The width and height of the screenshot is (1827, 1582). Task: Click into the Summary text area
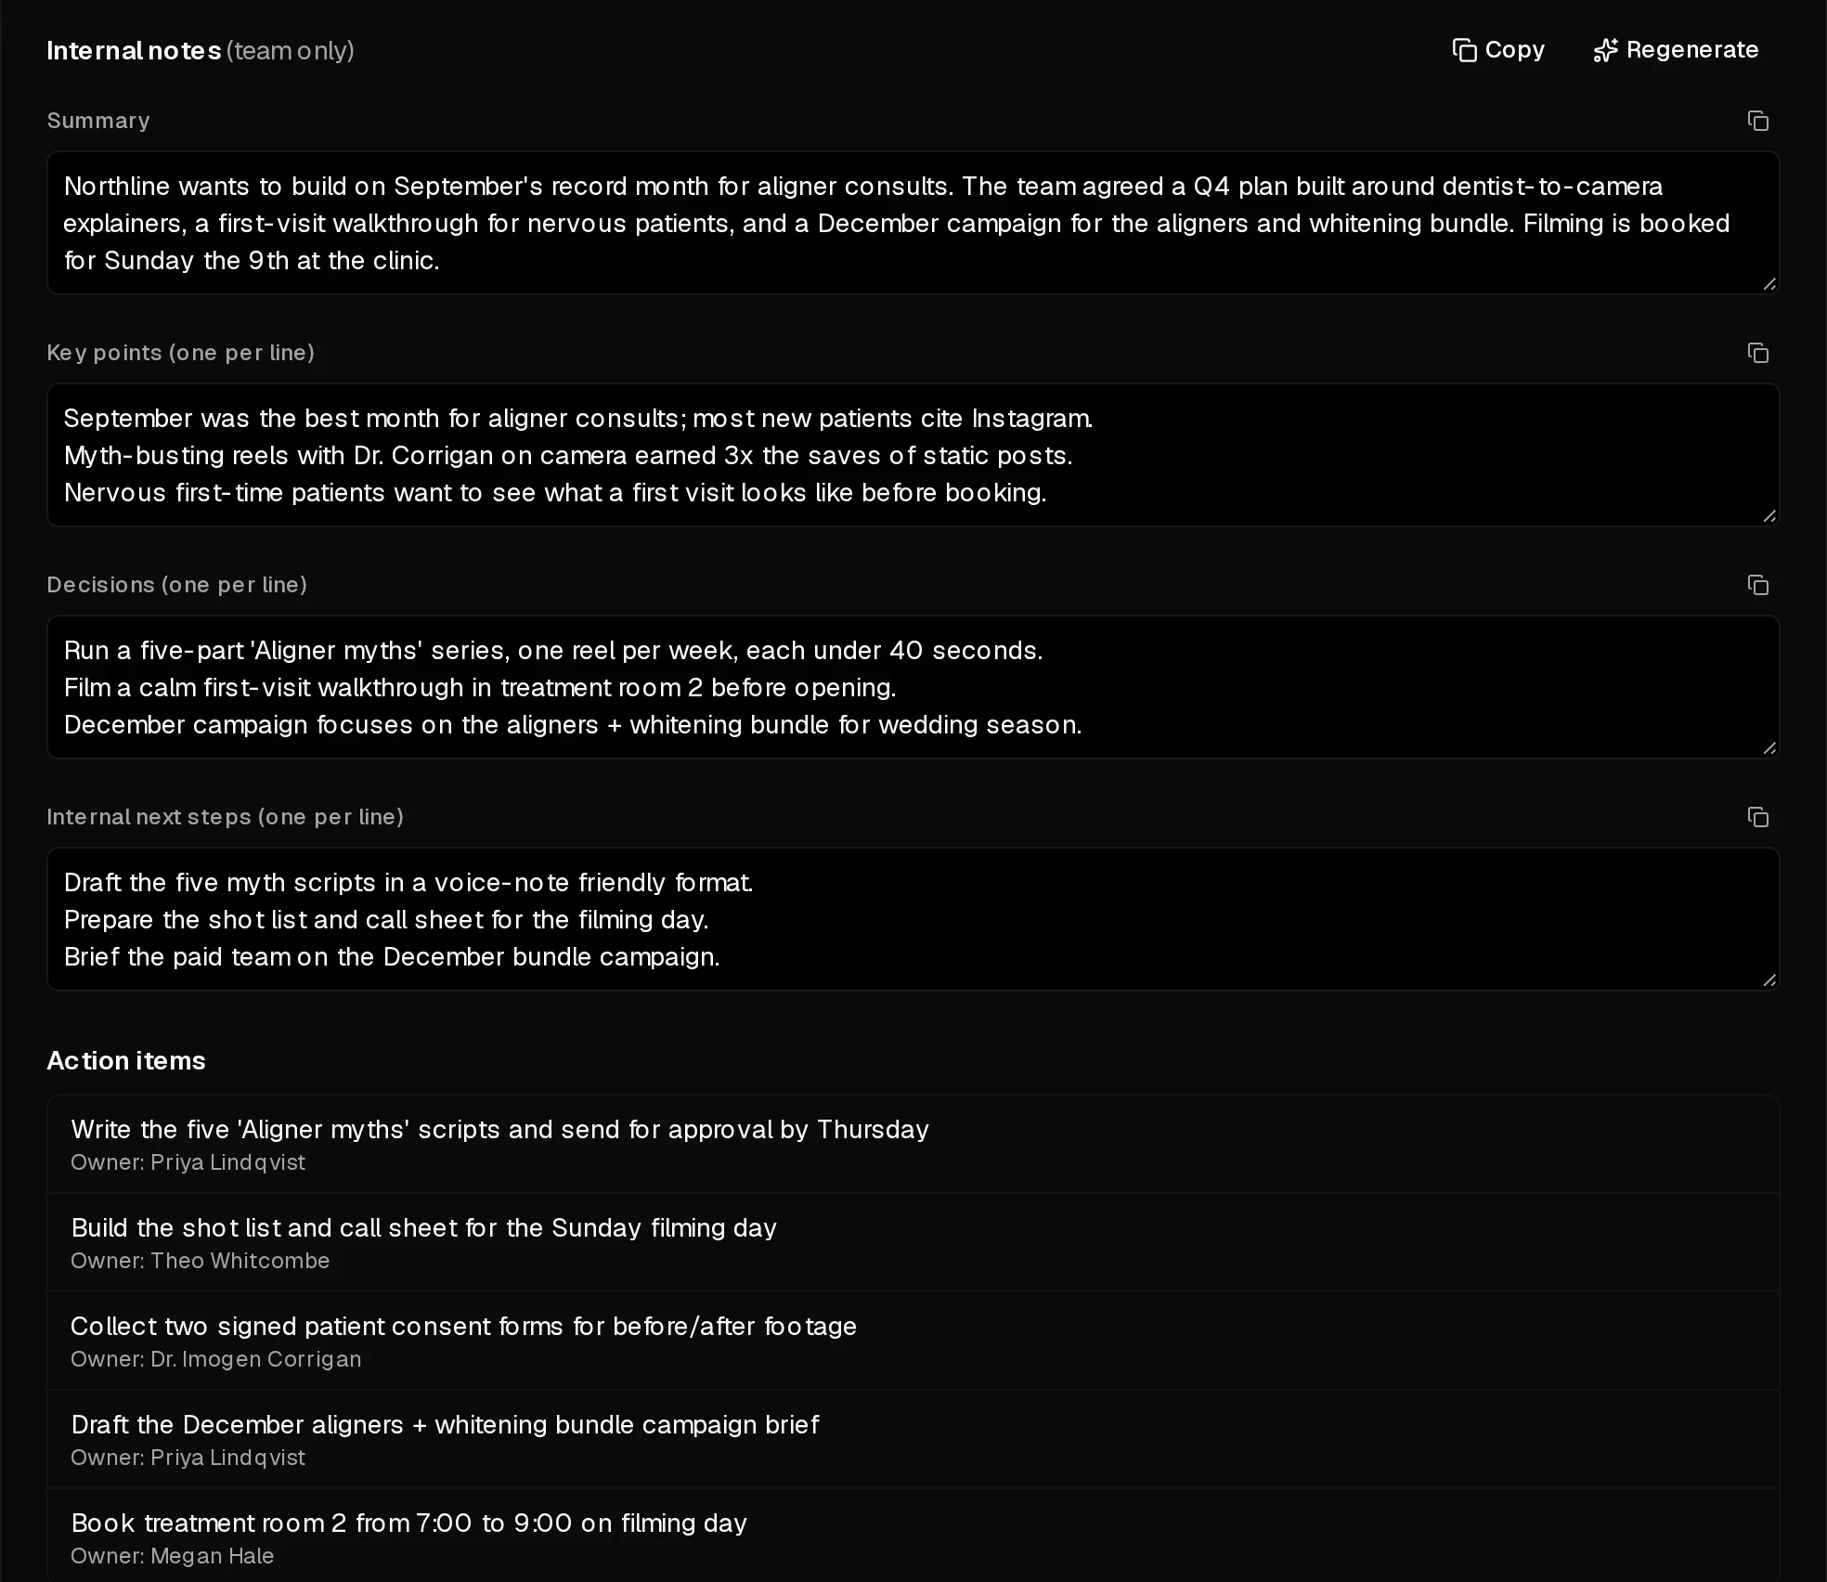pos(913,223)
